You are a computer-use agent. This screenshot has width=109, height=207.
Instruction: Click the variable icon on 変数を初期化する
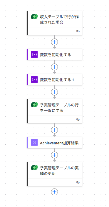34,54
